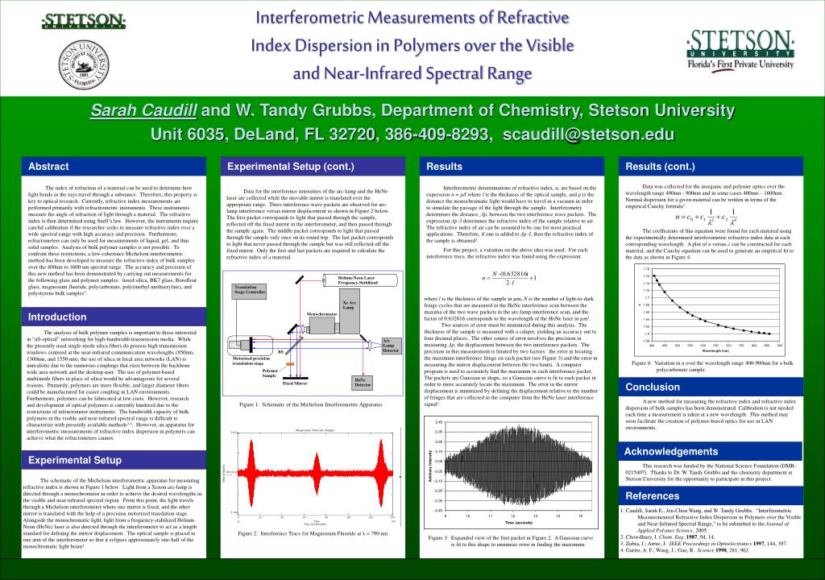Click the green Stetson University logo at top left
The image size is (825, 580).
[x=84, y=21]
